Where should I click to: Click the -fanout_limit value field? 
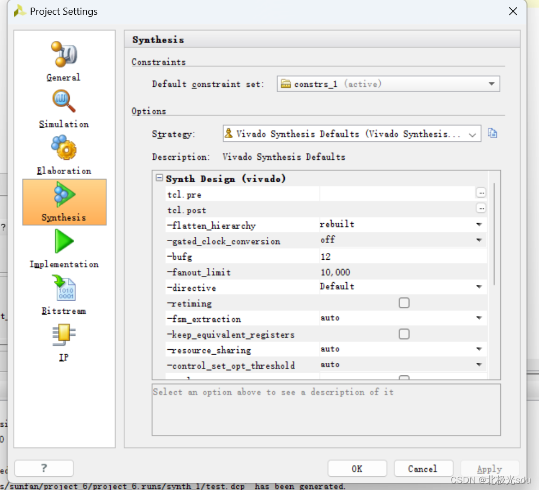pyautogui.click(x=403, y=272)
